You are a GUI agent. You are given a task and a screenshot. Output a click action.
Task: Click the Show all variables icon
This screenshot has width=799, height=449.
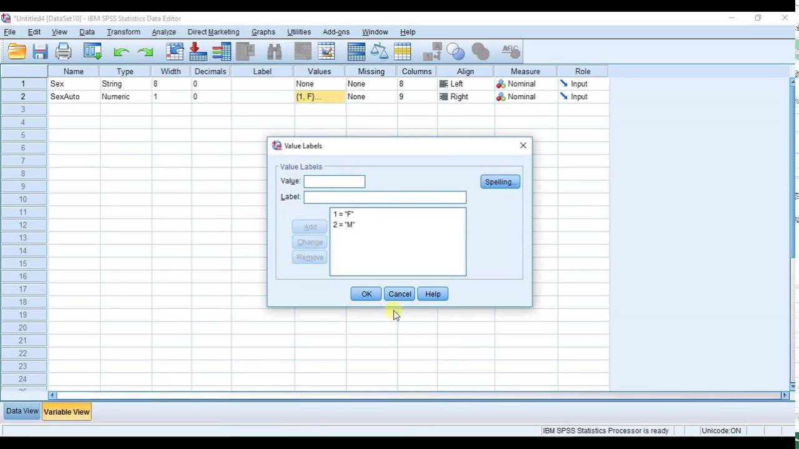point(480,51)
